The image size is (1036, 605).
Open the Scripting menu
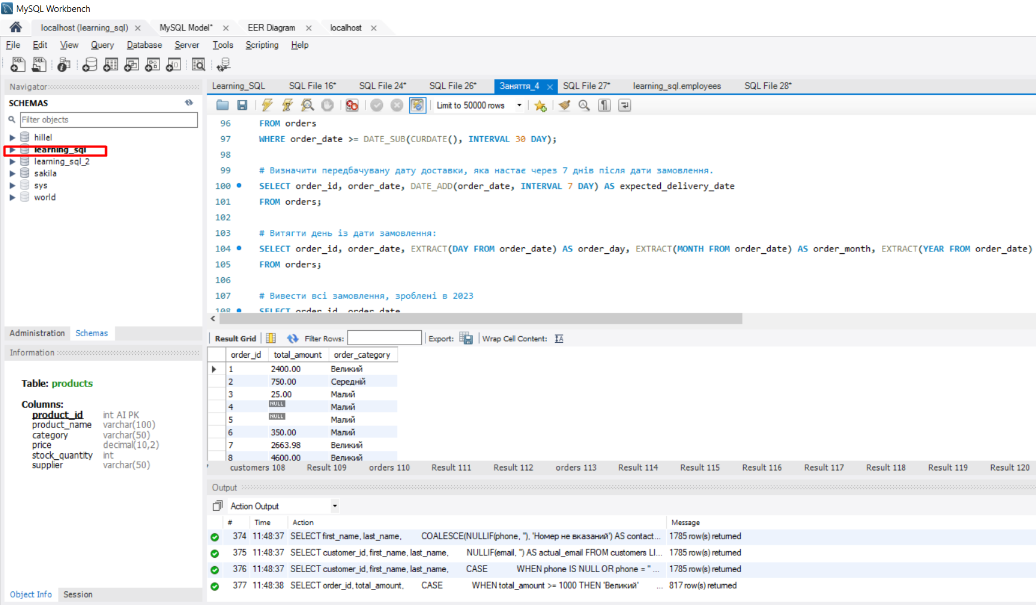tap(262, 45)
